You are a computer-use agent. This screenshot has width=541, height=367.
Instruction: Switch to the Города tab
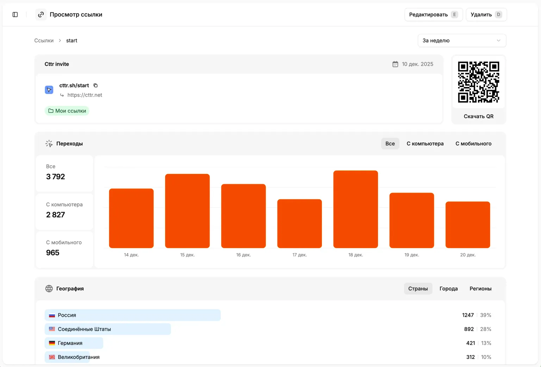pyautogui.click(x=448, y=289)
